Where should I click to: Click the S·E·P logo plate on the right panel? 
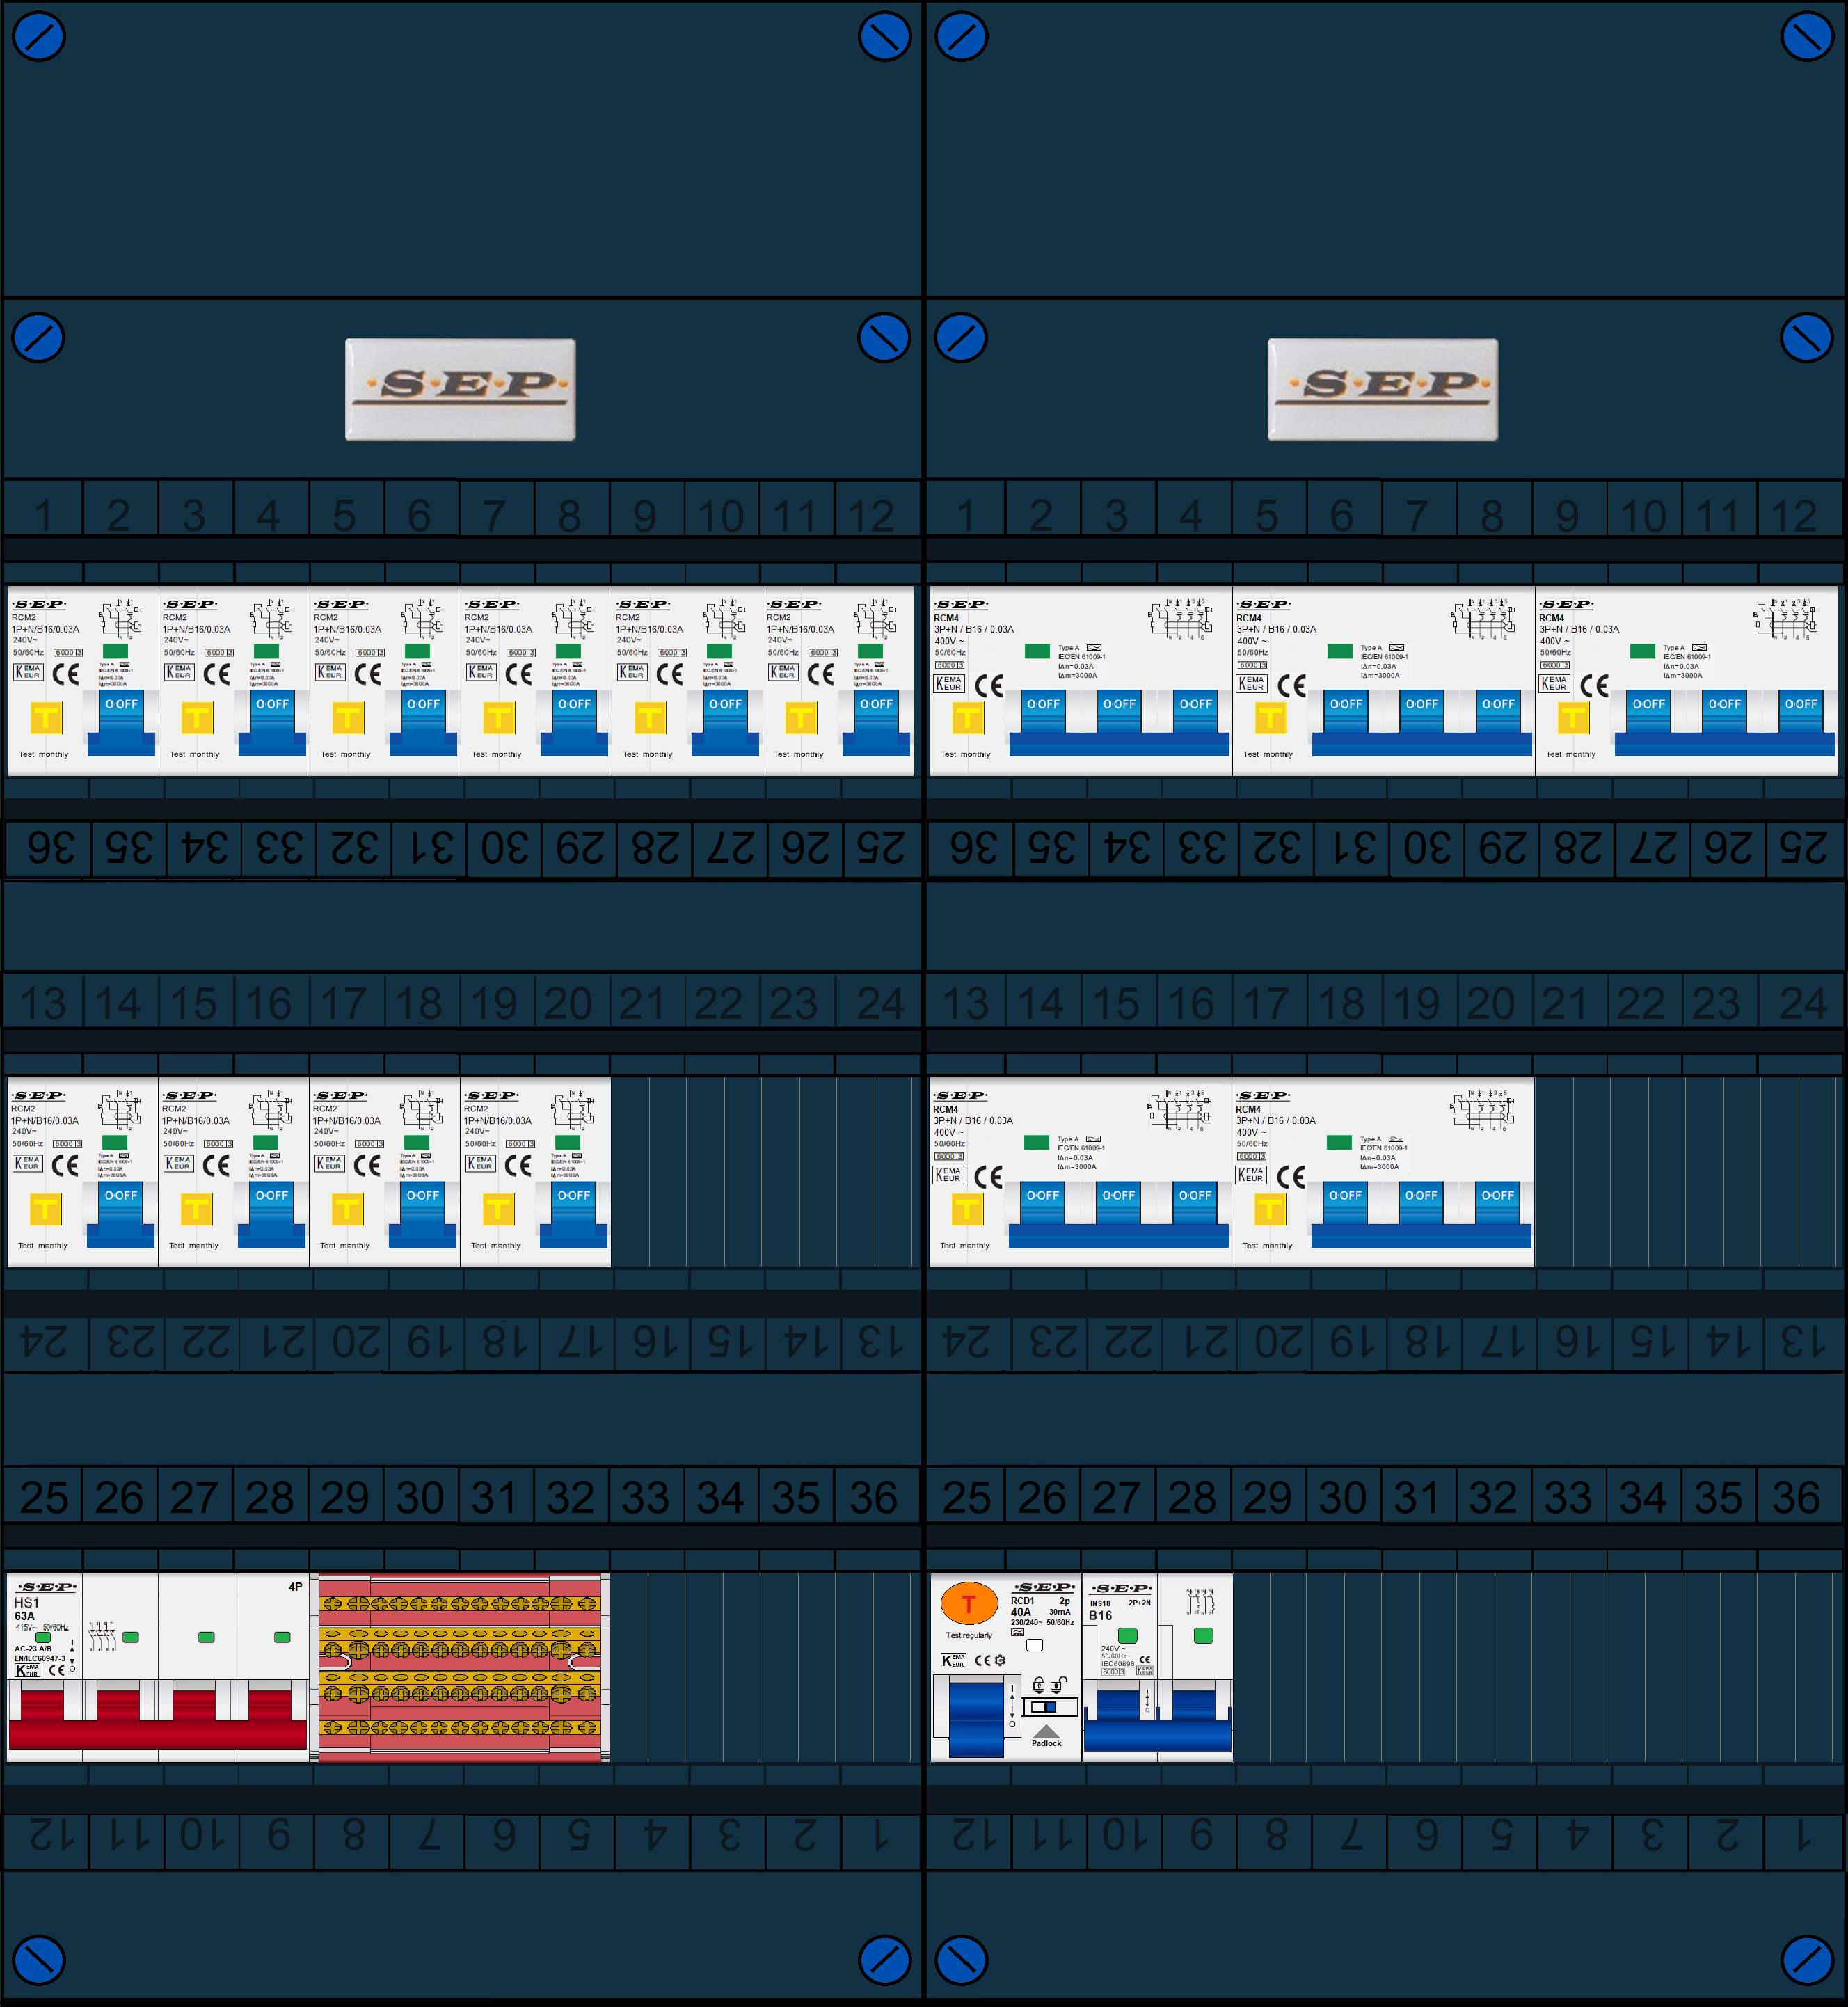[x=1383, y=389]
